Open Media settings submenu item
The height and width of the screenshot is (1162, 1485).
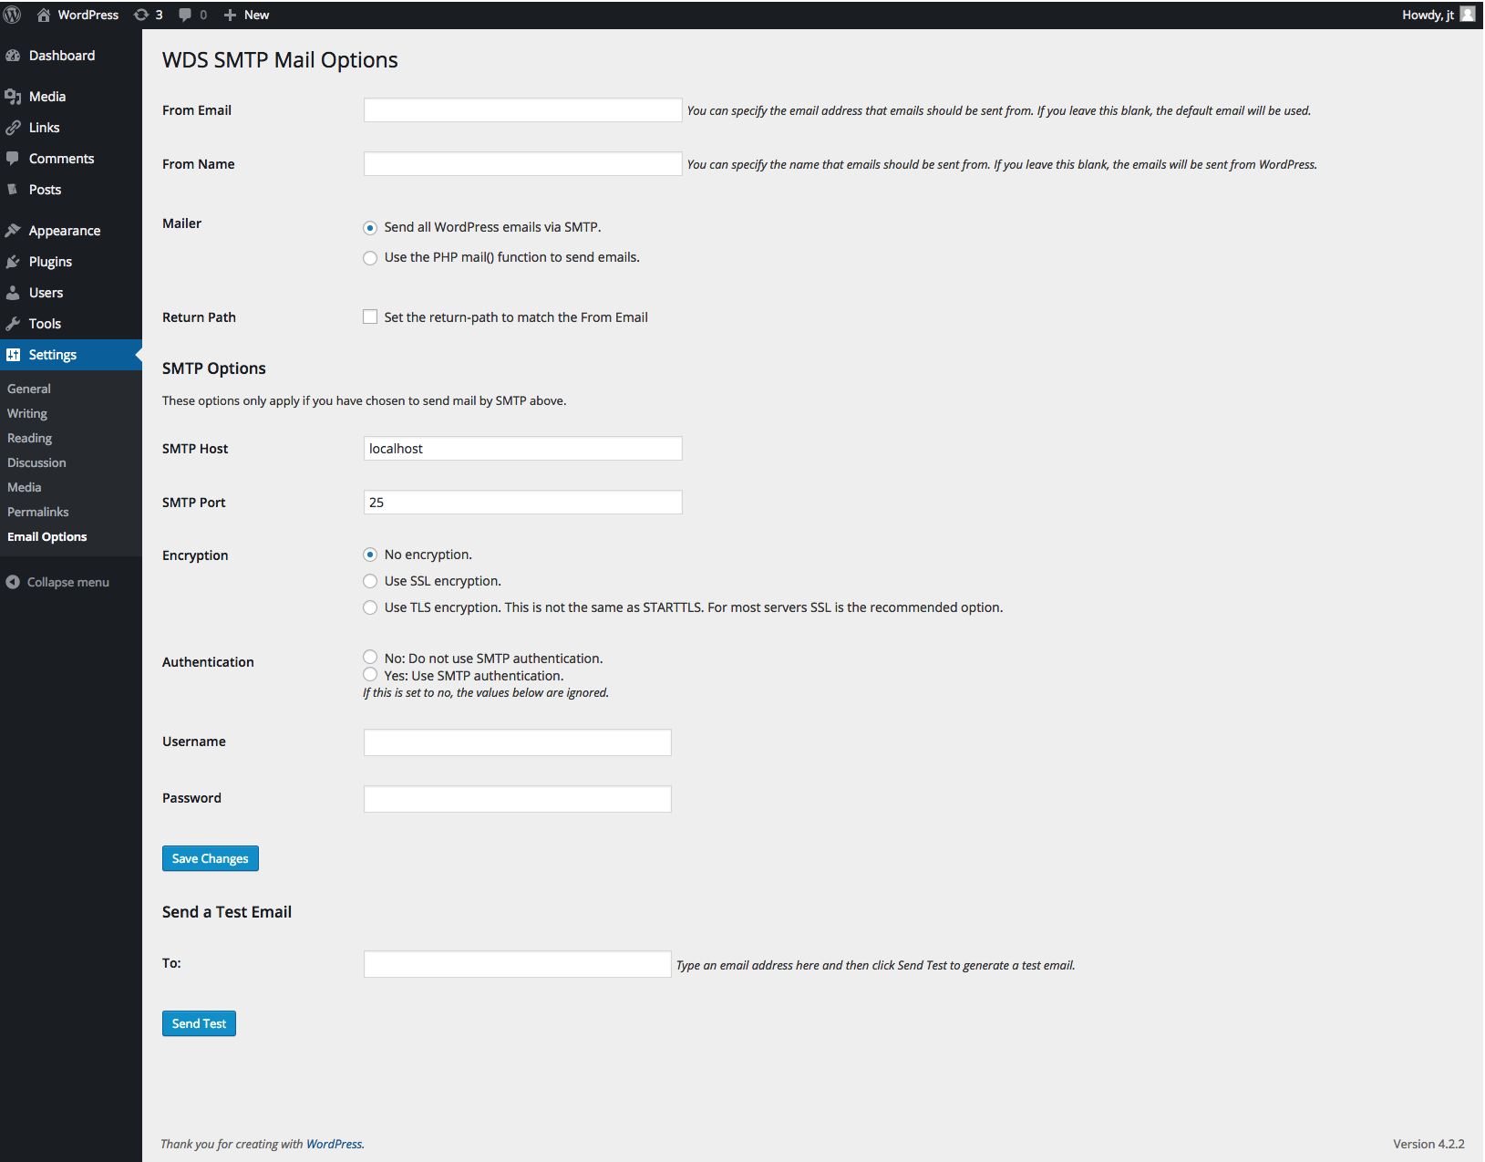25,487
